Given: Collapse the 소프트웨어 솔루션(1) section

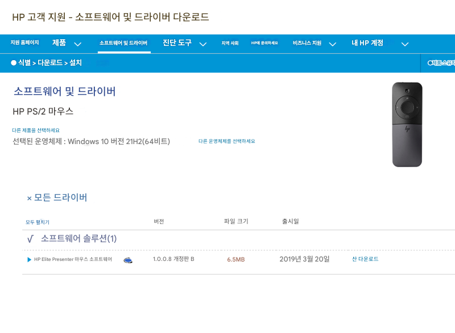Looking at the screenshot, I should coord(30,239).
